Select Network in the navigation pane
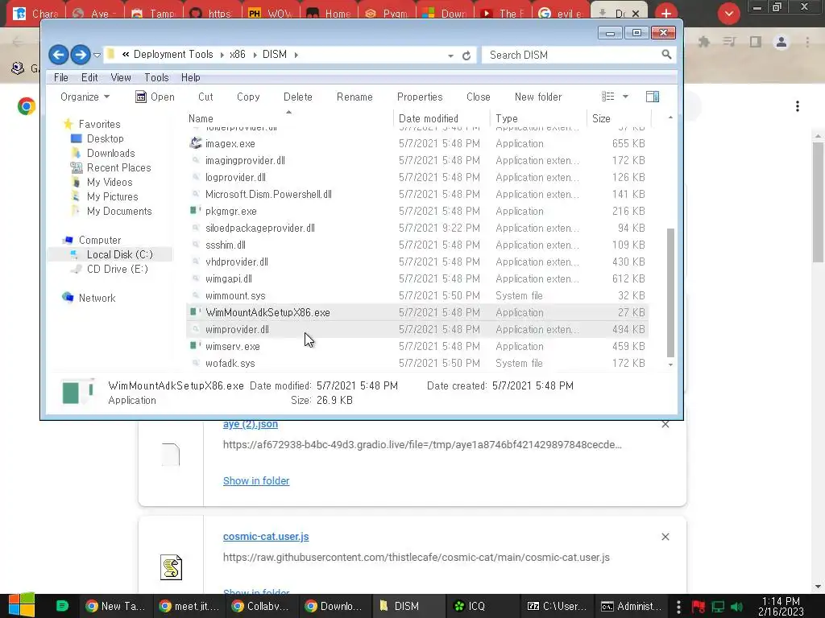The height and width of the screenshot is (618, 825). [97, 298]
